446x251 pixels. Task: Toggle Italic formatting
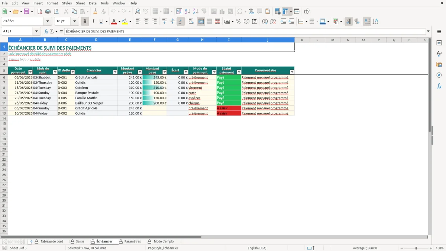93,22
